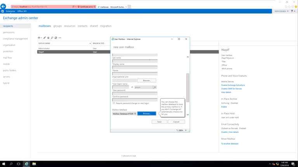Viewport: 298px width, 167px height.
Task: Open taskbar search icon
Action: click(11, 164)
